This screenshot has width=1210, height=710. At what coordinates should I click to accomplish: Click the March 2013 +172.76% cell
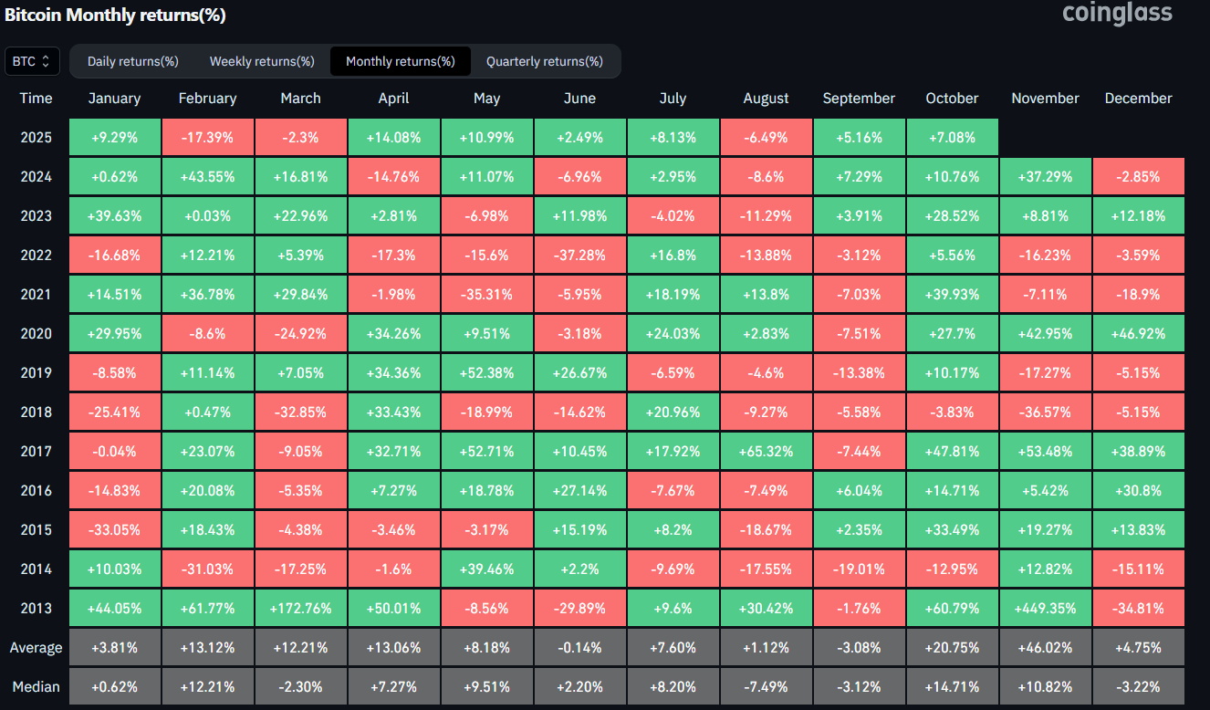pos(300,609)
